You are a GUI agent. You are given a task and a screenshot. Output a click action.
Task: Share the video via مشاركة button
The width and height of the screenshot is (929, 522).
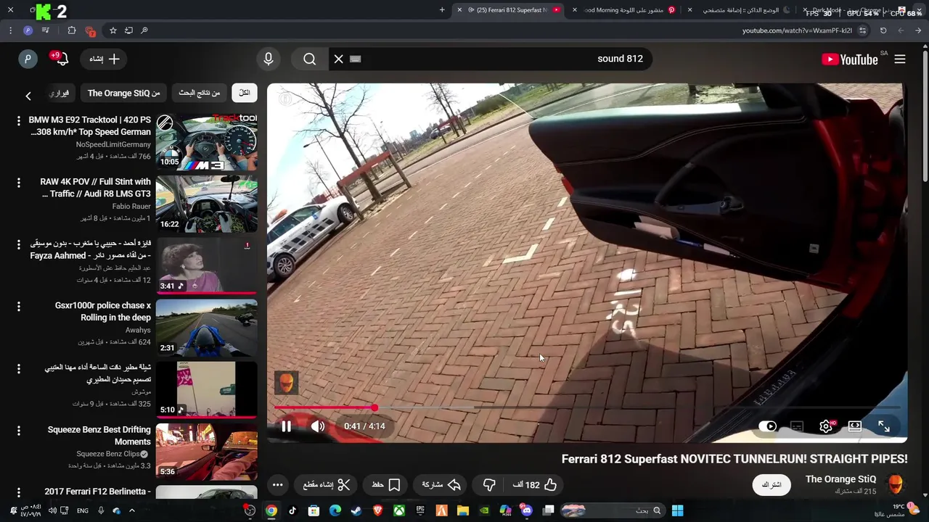[x=441, y=485]
